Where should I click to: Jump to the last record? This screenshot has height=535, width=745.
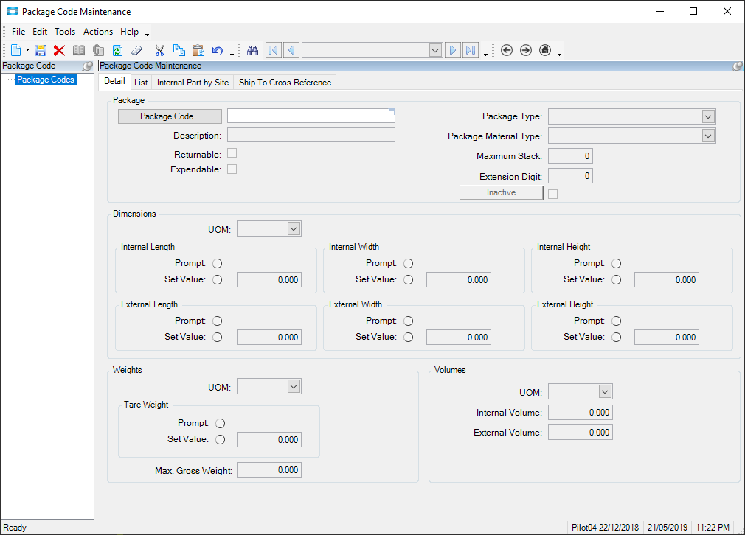point(471,50)
